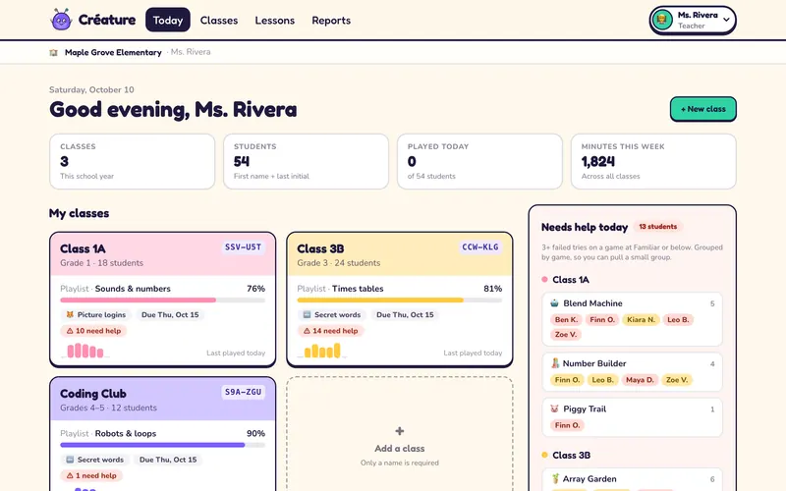Open the Minutes This Week card
The width and height of the screenshot is (786, 491).
[653, 161]
